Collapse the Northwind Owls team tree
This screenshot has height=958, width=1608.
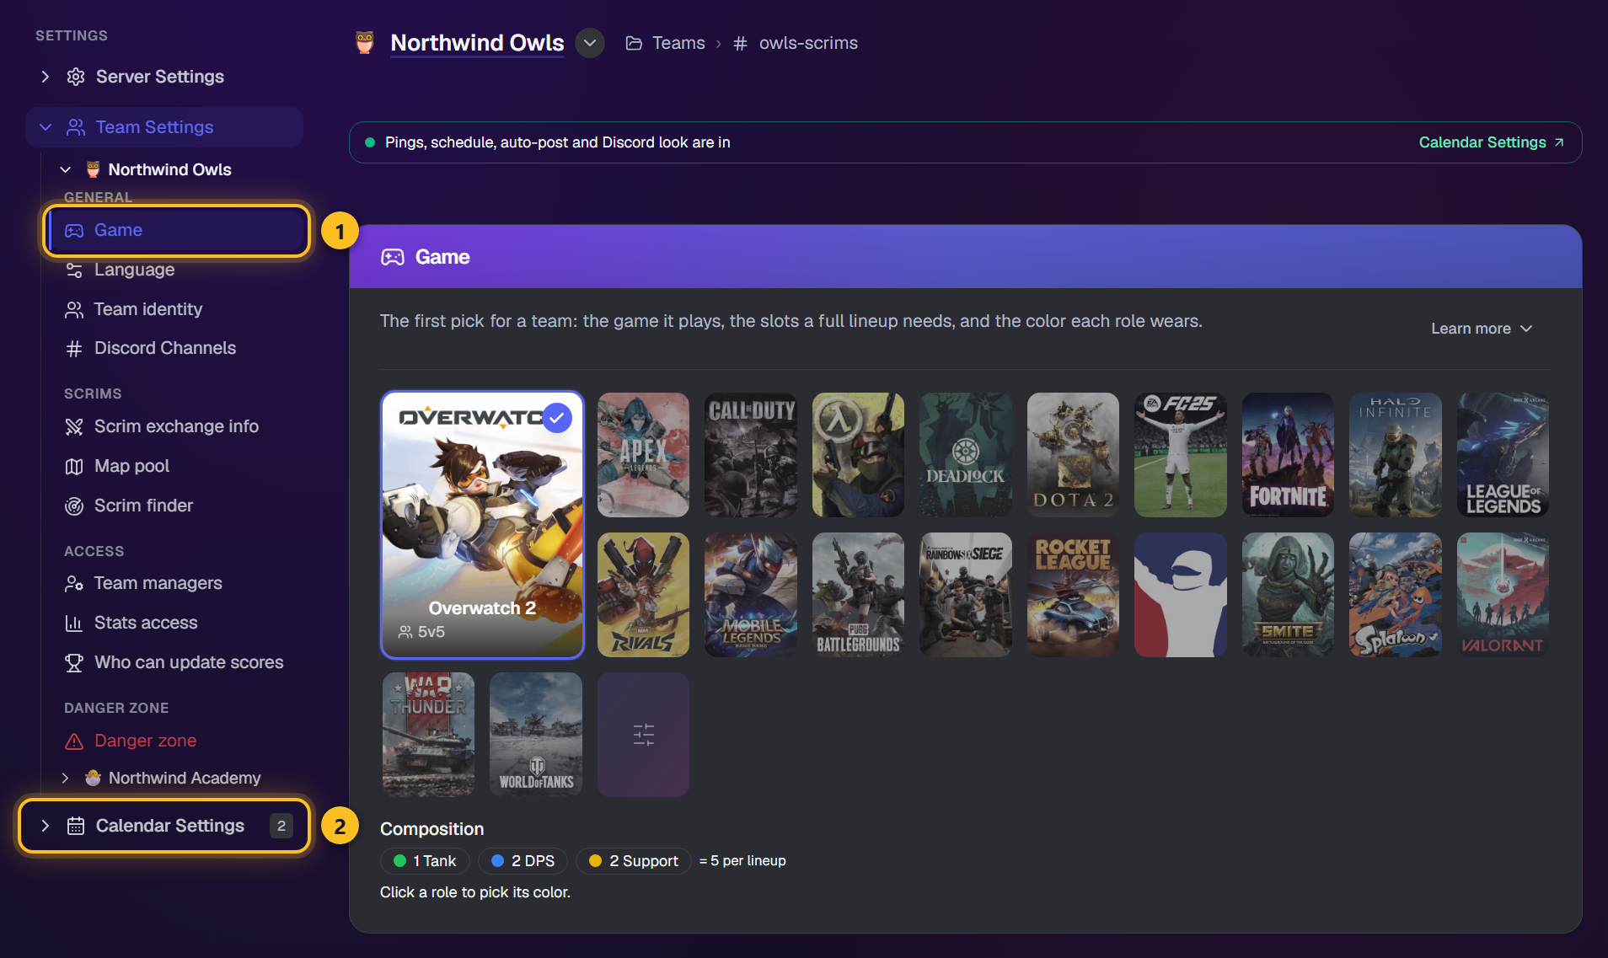[65, 169]
